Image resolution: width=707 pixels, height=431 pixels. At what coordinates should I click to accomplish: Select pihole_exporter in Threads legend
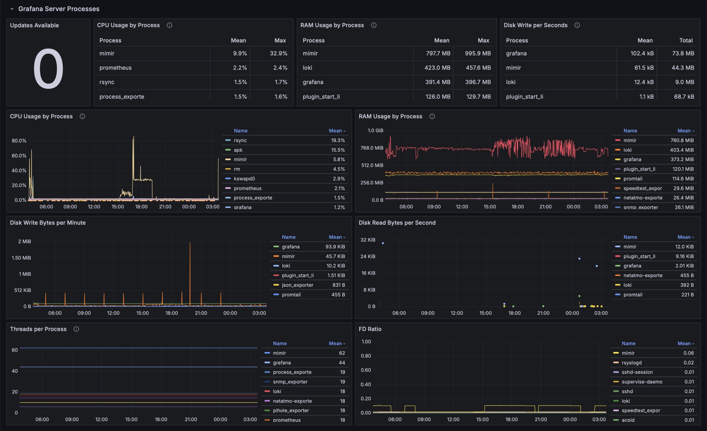coord(291,410)
